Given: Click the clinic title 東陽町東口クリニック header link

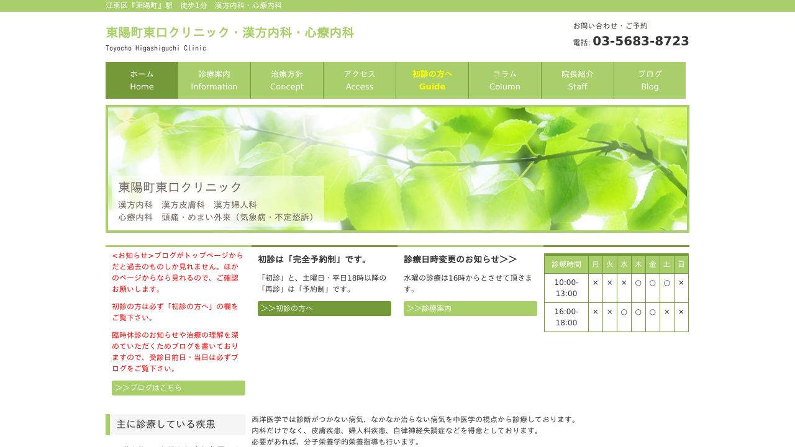Looking at the screenshot, I should click(x=230, y=33).
